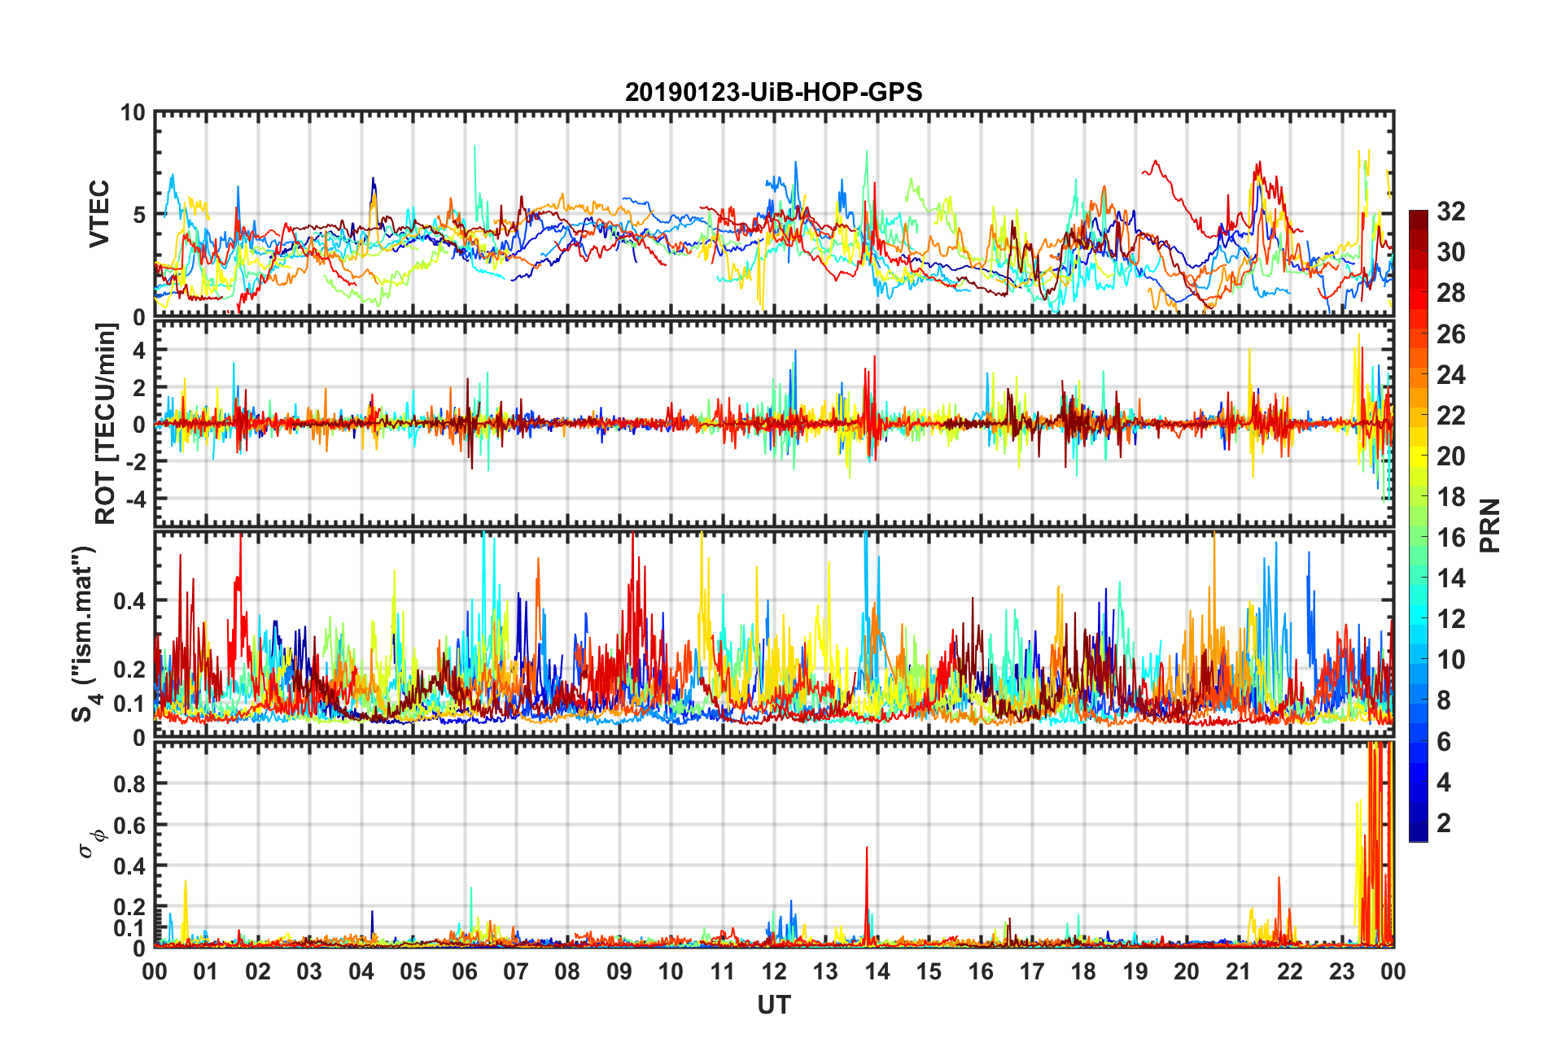
Task: Click the UT axis hour label 19
Action: [1135, 972]
